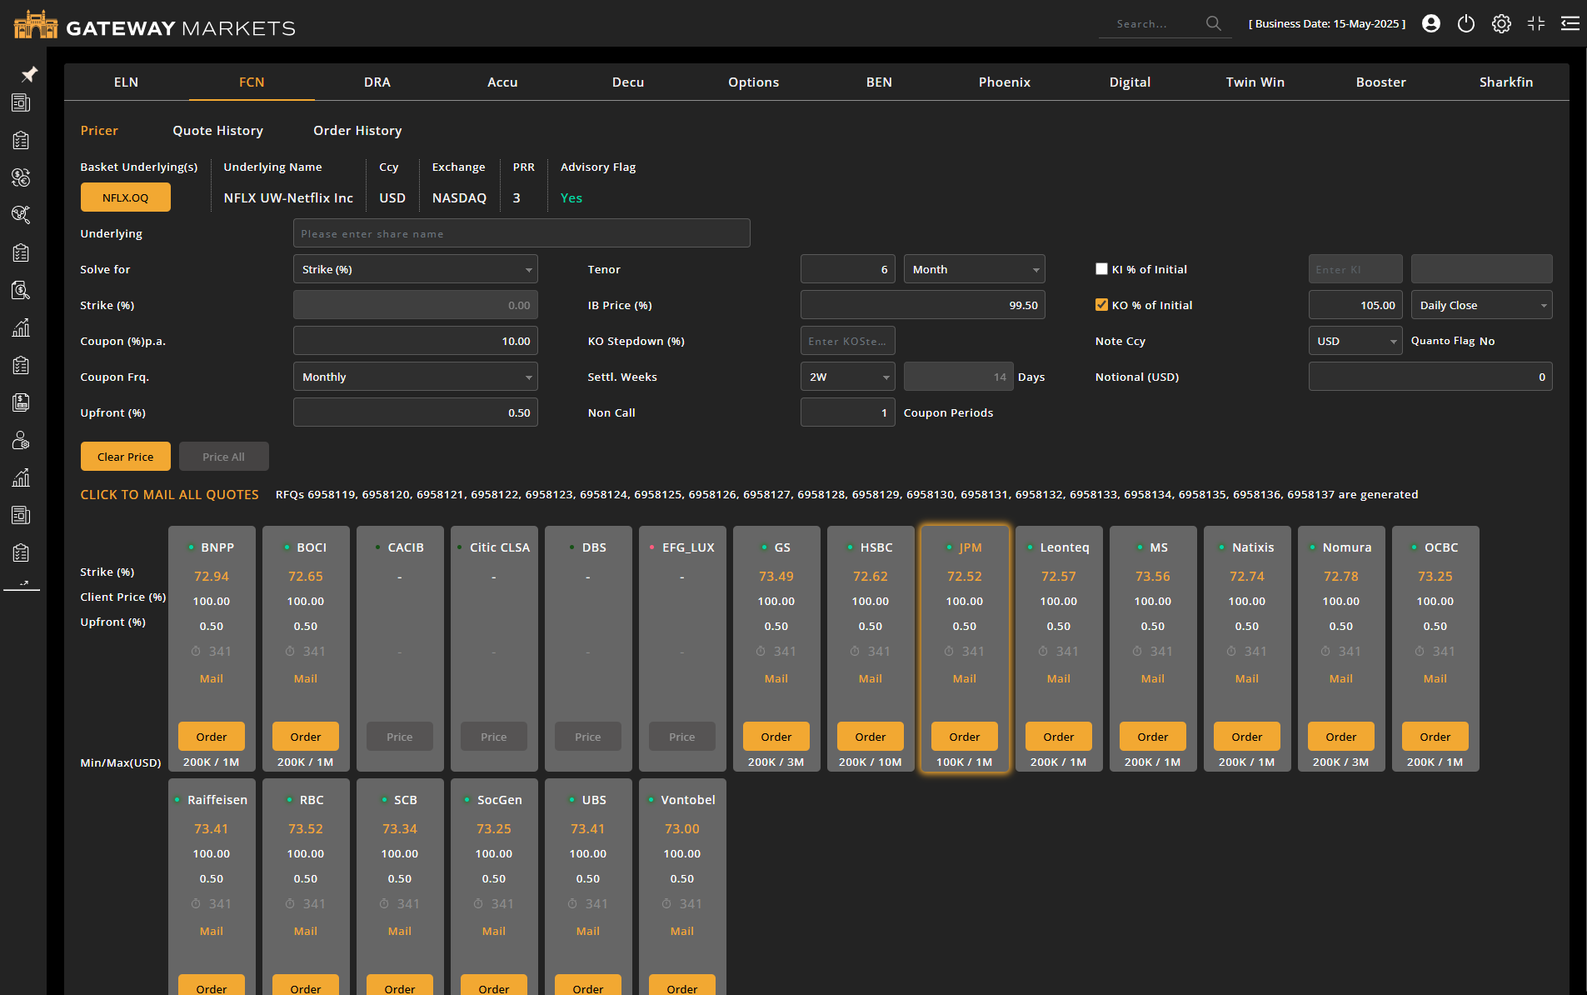Image resolution: width=1587 pixels, height=995 pixels.
Task: Click the Clear Price button
Action: click(125, 456)
